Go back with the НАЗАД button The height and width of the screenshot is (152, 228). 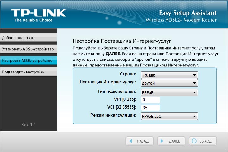tap(139, 141)
